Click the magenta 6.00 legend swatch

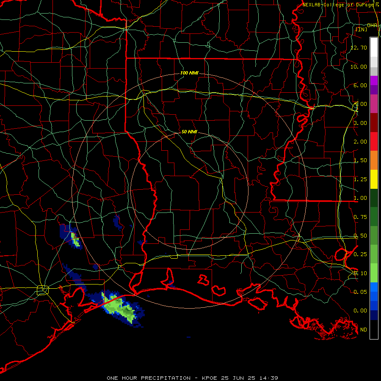(x=374, y=80)
